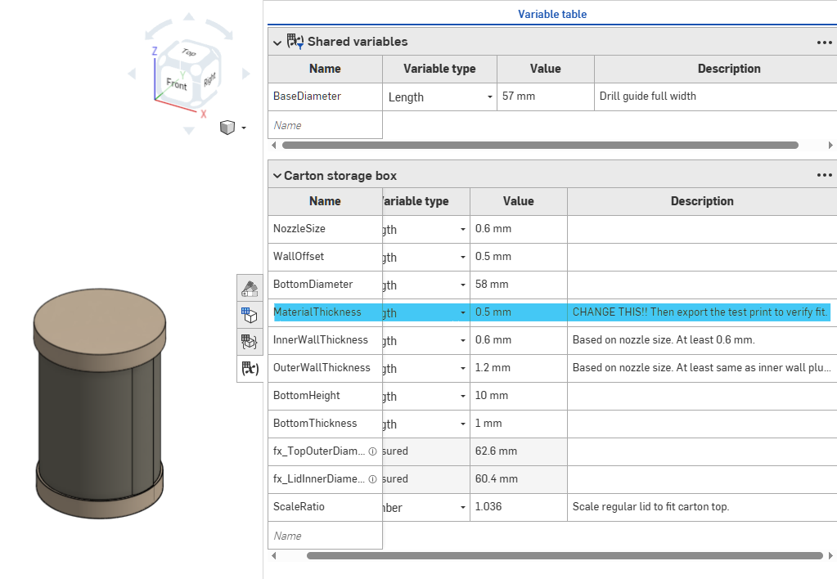
Task: Click the view cube's downward rotate arrow
Action: pyautogui.click(x=189, y=131)
